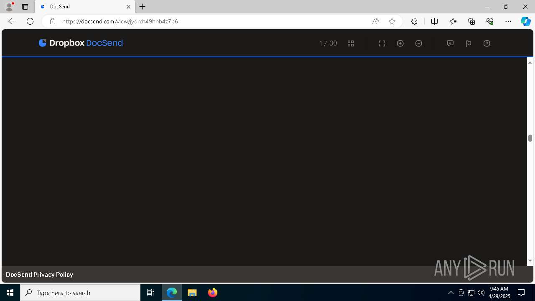Zoom in on the document
Viewport: 535px width, 301px height.
[400, 43]
